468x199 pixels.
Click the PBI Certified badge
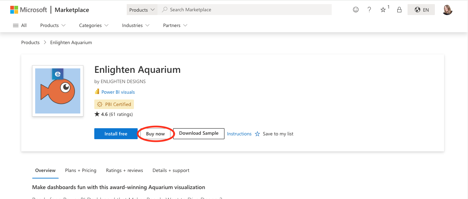pyautogui.click(x=114, y=104)
